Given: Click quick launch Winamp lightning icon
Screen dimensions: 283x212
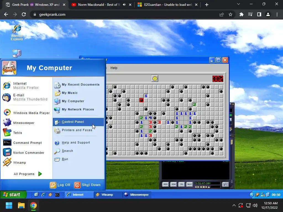Looking at the screenshot, I should click(50, 195).
